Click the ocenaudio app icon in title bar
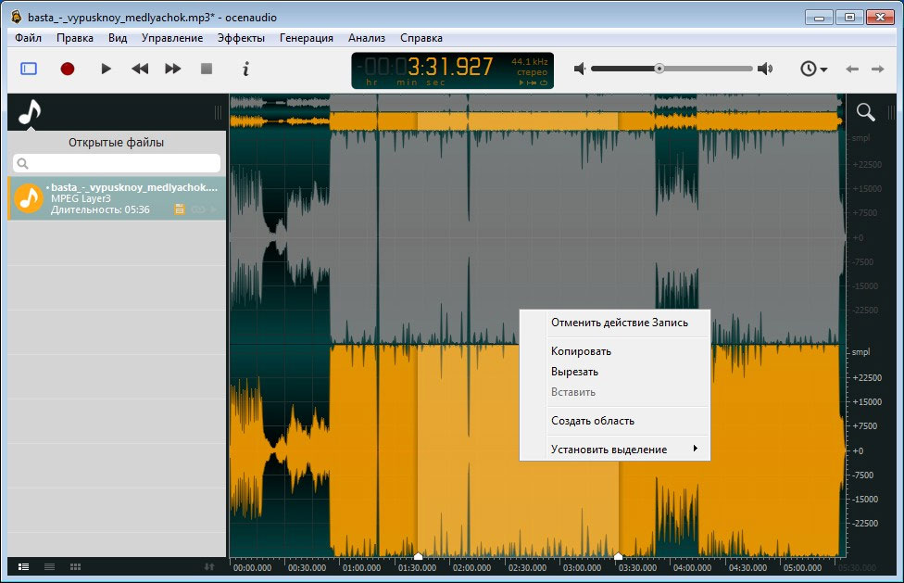The image size is (904, 583). coord(16,17)
